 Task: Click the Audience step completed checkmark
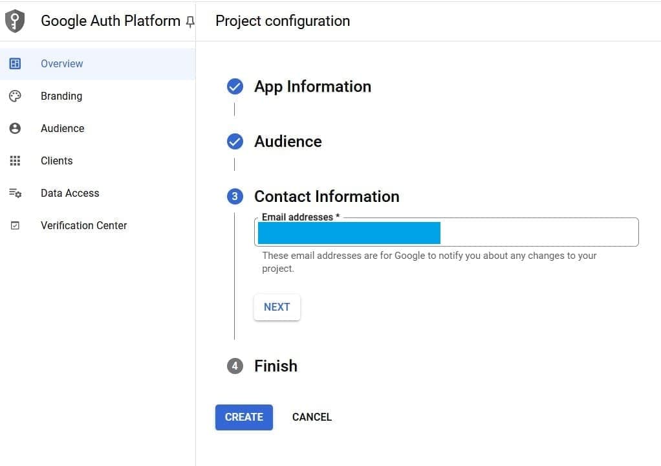point(235,141)
